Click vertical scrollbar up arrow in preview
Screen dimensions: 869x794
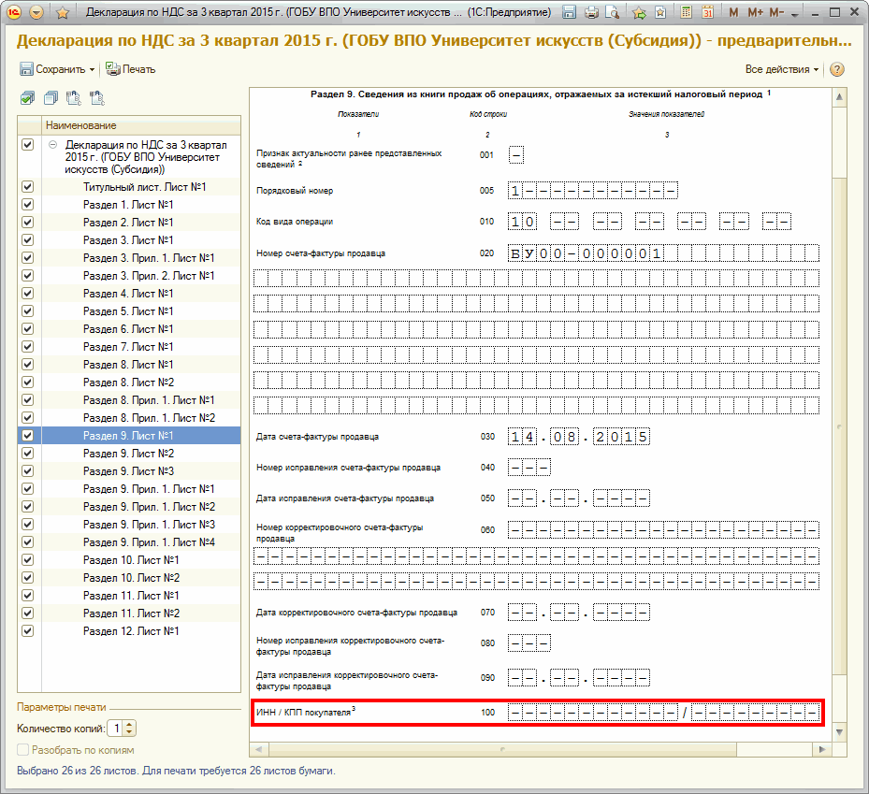click(839, 97)
